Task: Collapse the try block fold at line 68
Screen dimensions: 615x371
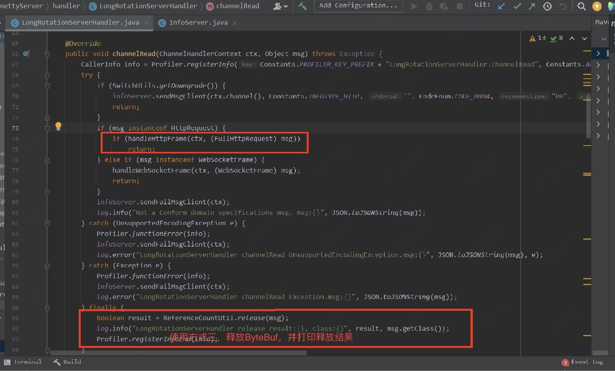Action: point(47,75)
